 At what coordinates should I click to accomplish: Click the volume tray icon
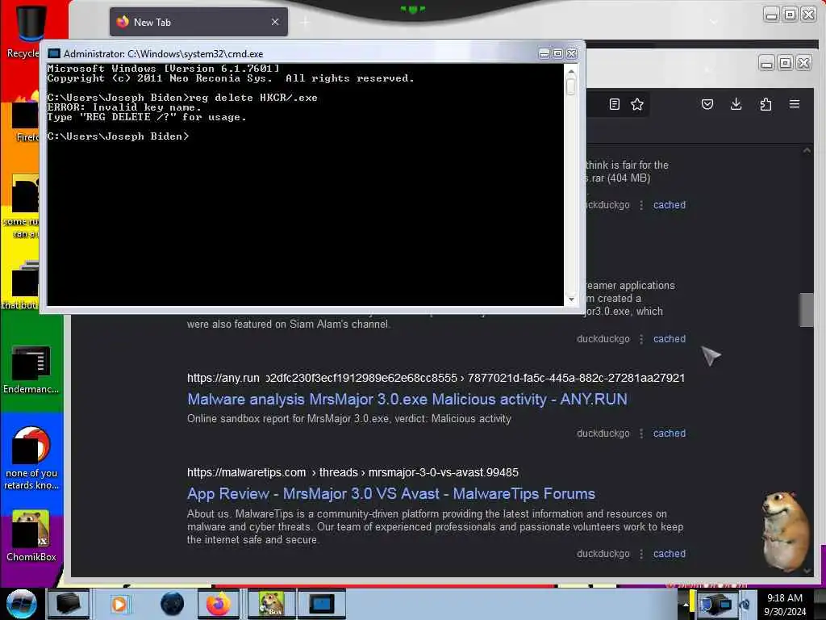click(745, 604)
